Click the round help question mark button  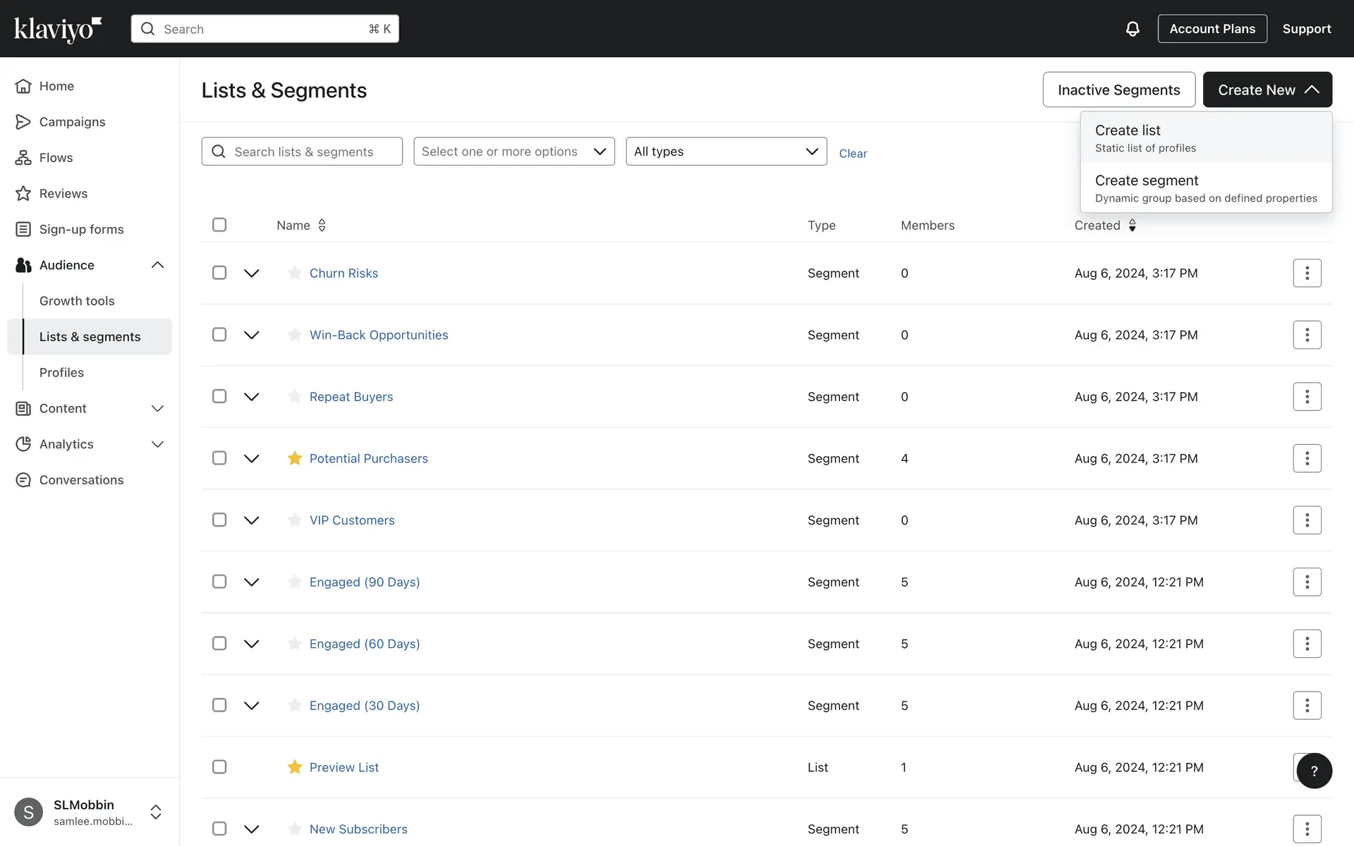1314,771
